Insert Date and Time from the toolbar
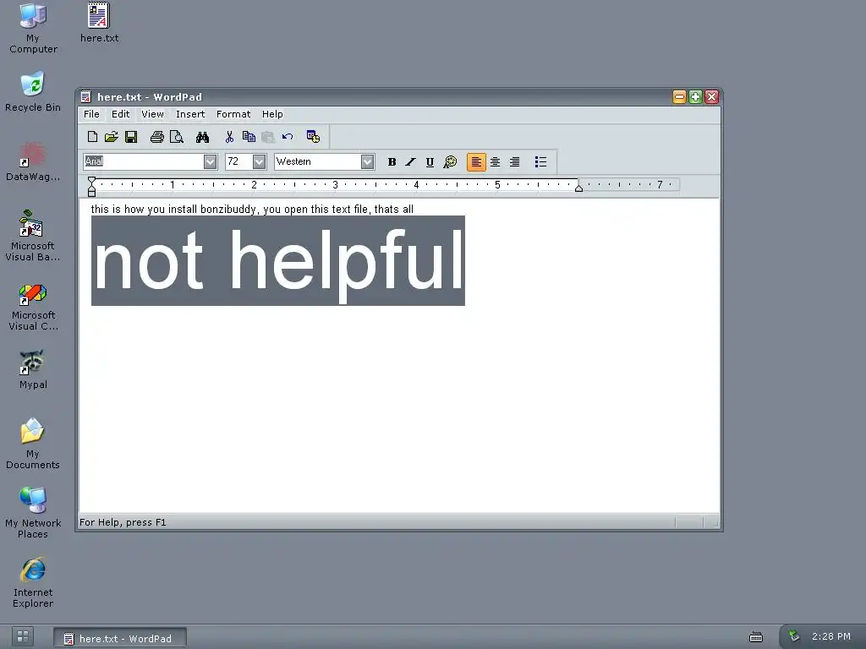The image size is (866, 649). click(313, 137)
